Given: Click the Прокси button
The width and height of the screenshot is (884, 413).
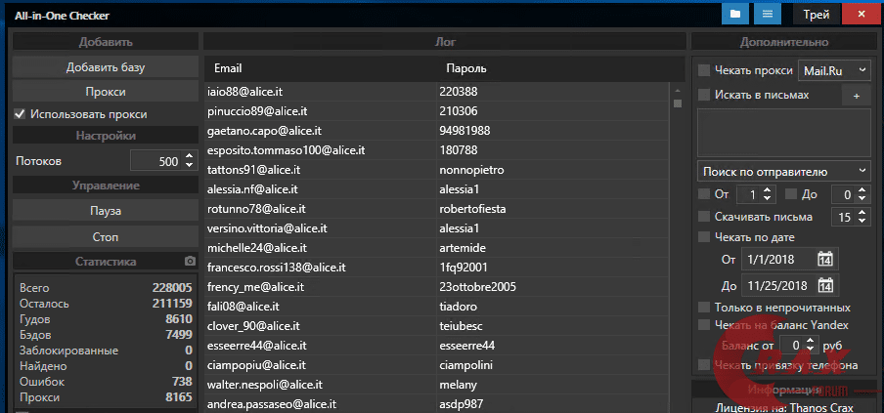Looking at the screenshot, I should (x=106, y=92).
